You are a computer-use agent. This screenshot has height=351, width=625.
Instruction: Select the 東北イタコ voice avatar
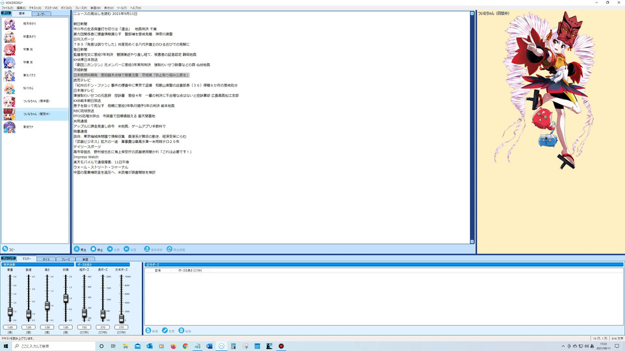point(10,75)
